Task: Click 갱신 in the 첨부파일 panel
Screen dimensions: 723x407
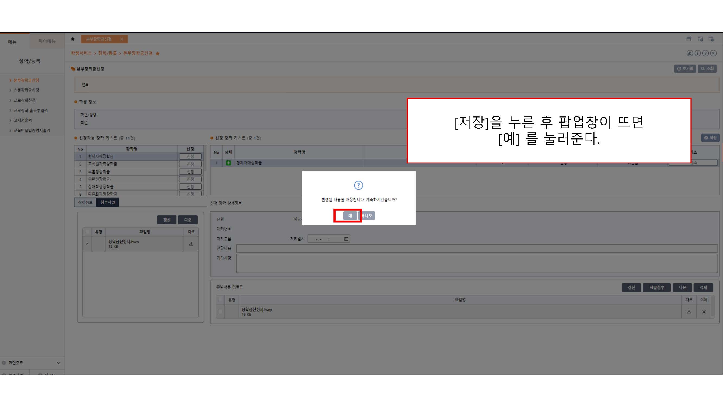Action: pyautogui.click(x=167, y=220)
